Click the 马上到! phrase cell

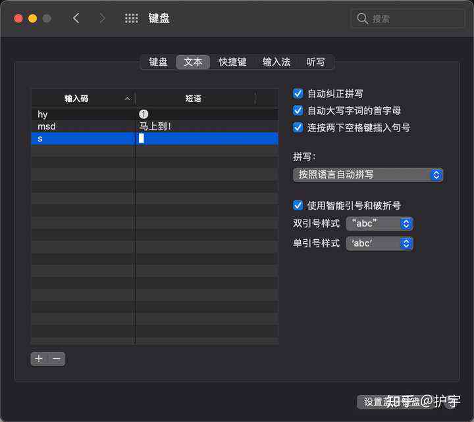coord(207,126)
